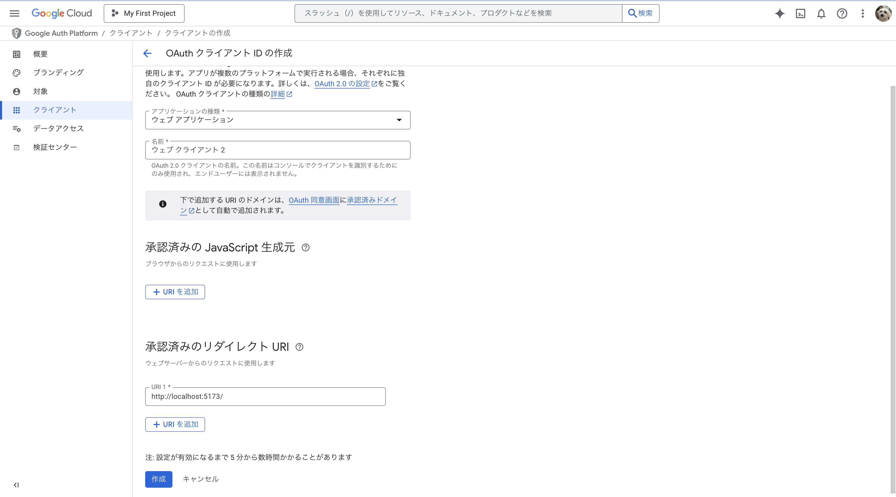Open the 承認済みドメイン link
This screenshot has height=497, width=896.
(372, 200)
